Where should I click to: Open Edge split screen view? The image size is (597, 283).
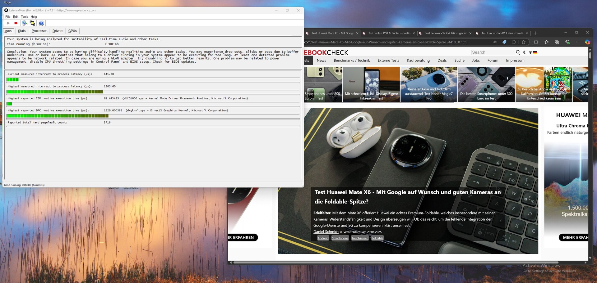pyautogui.click(x=536, y=42)
